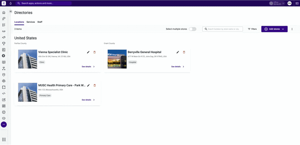The width and height of the screenshot is (300, 145).
Task: Click the four-squares dashboard icon in the sidebar
Action: [4, 106]
